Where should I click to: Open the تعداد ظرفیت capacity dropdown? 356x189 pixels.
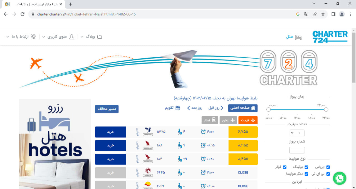point(297,133)
